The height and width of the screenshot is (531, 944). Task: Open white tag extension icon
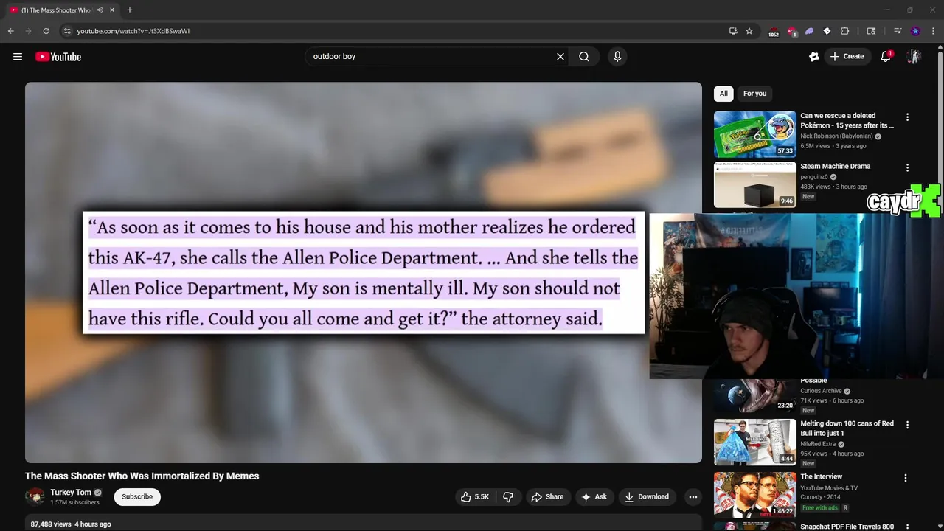[x=827, y=31]
